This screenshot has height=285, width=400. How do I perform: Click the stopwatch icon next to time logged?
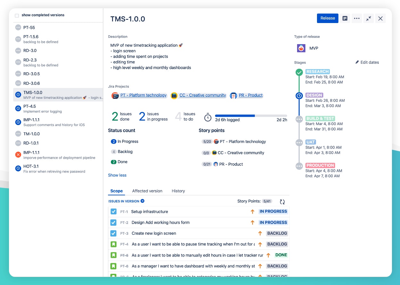[208, 117]
